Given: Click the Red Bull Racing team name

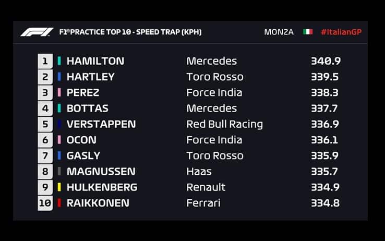Looking at the screenshot, I should pos(224,124).
